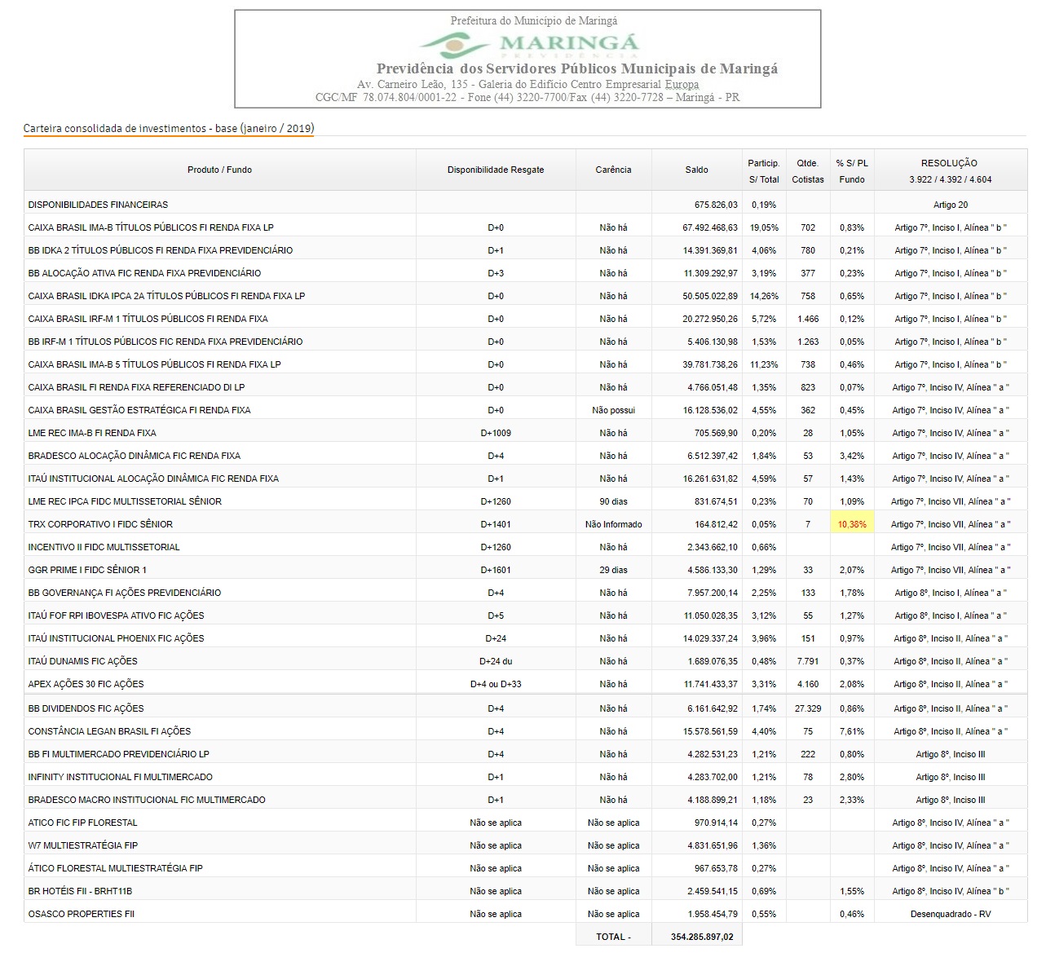The image size is (1046, 975).
Task: Click the Desenquadrado - RV cell
Action: [950, 914]
